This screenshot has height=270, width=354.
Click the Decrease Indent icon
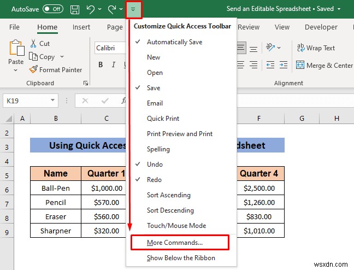(x=270, y=65)
